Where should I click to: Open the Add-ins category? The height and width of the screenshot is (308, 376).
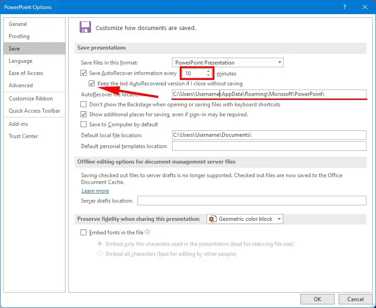tap(35, 124)
